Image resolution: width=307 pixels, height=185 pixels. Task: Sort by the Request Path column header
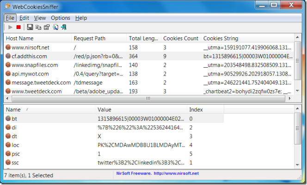coord(99,38)
